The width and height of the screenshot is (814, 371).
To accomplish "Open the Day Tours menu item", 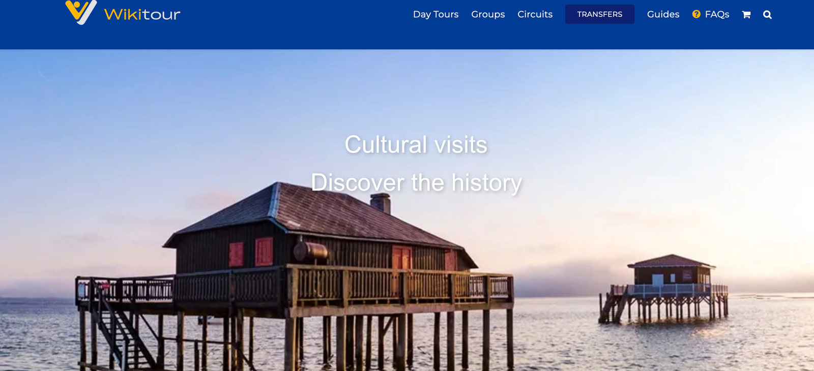I will click(x=435, y=14).
